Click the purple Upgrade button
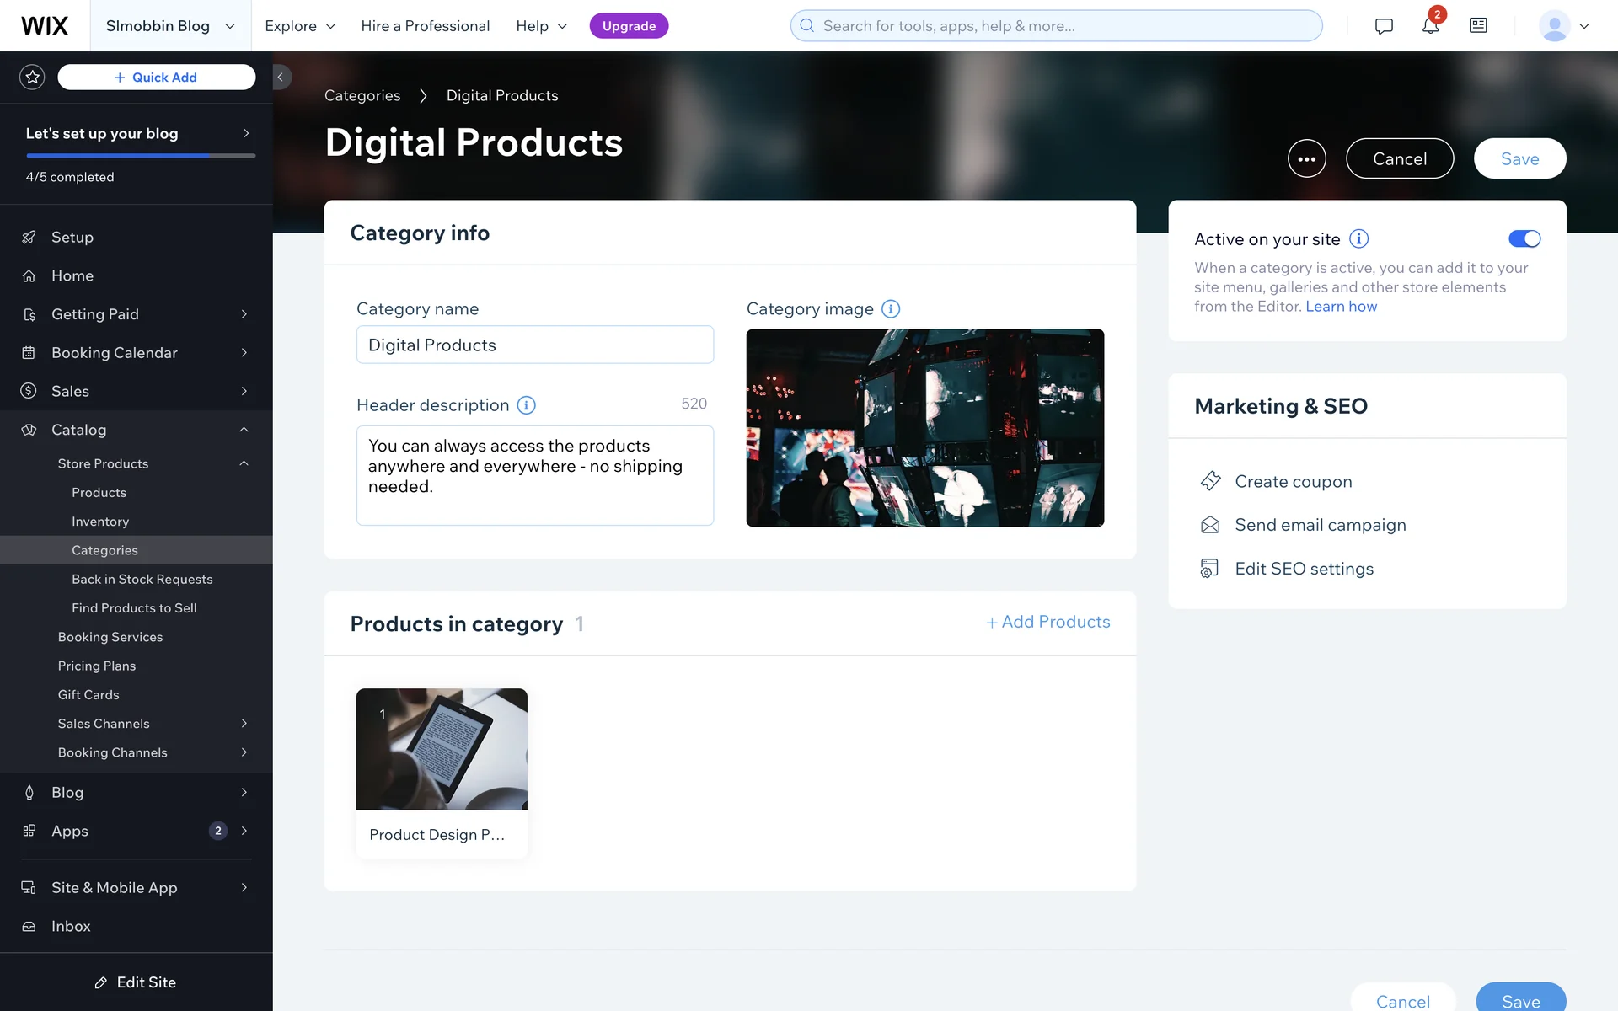The width and height of the screenshot is (1618, 1011). 629,26
